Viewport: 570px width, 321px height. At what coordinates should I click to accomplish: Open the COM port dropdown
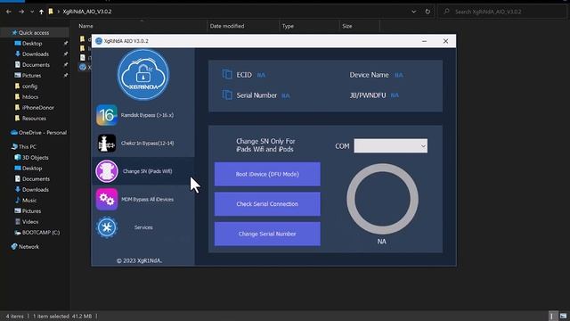click(391, 146)
